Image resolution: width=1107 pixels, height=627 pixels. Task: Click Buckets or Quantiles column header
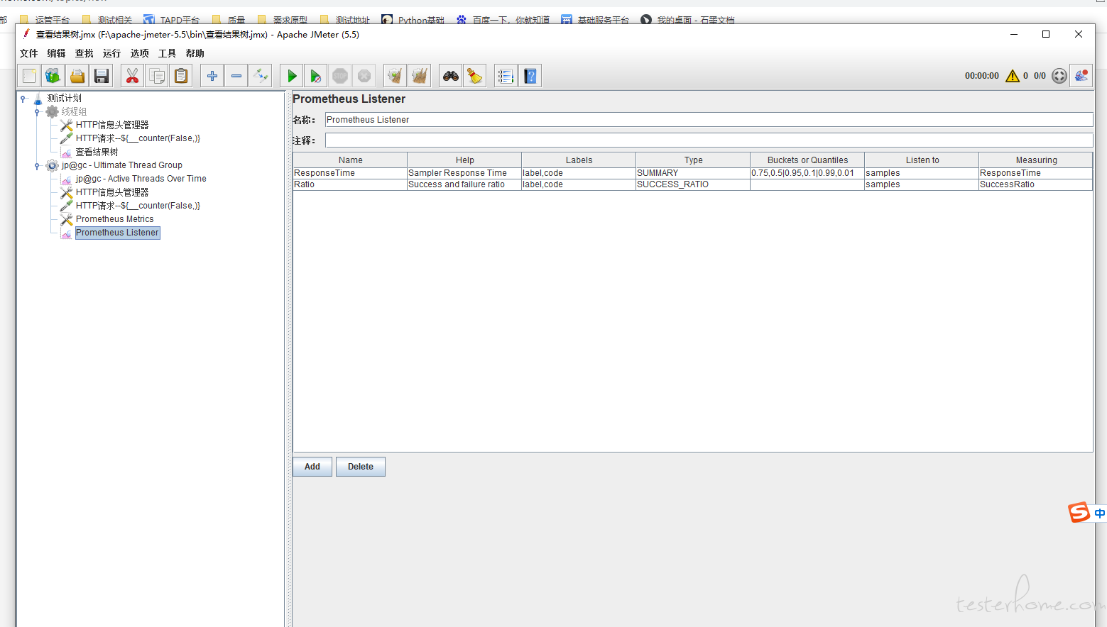pos(807,160)
